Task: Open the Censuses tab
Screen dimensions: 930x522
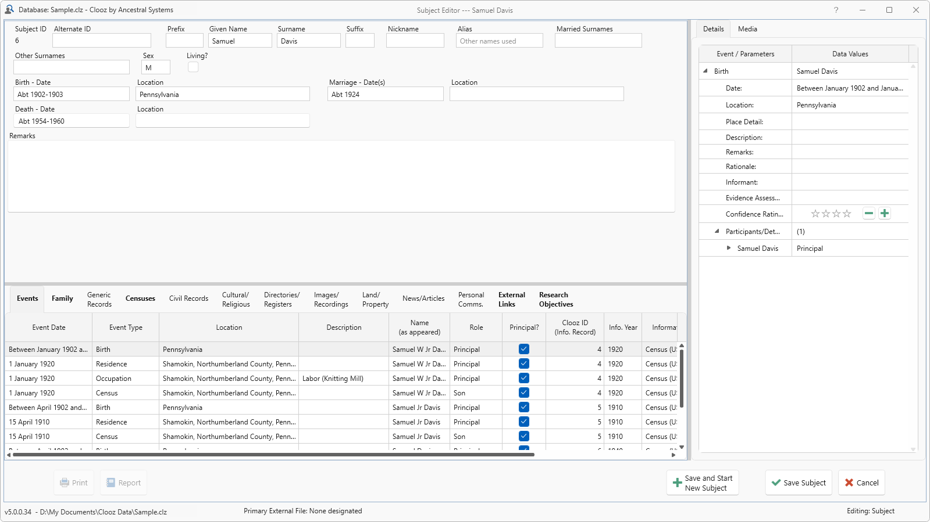Action: point(140,298)
